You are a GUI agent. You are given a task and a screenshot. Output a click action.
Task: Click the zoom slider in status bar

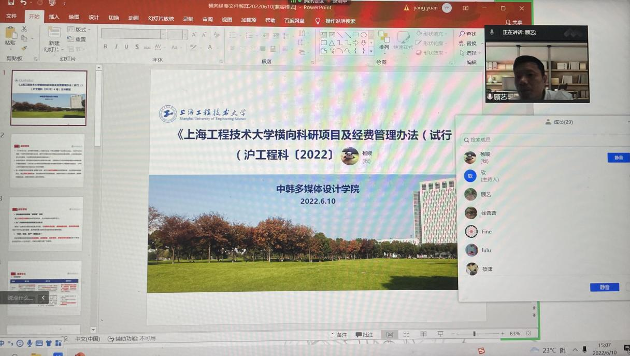pyautogui.click(x=475, y=334)
